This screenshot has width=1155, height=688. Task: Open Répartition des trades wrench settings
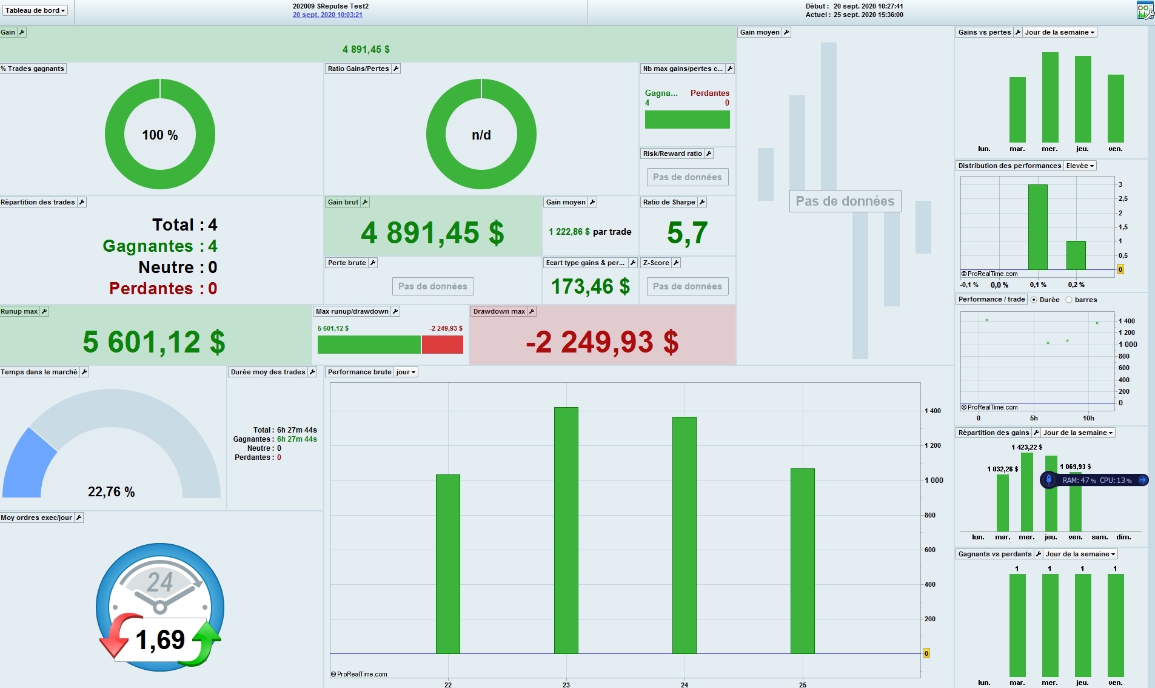click(82, 202)
